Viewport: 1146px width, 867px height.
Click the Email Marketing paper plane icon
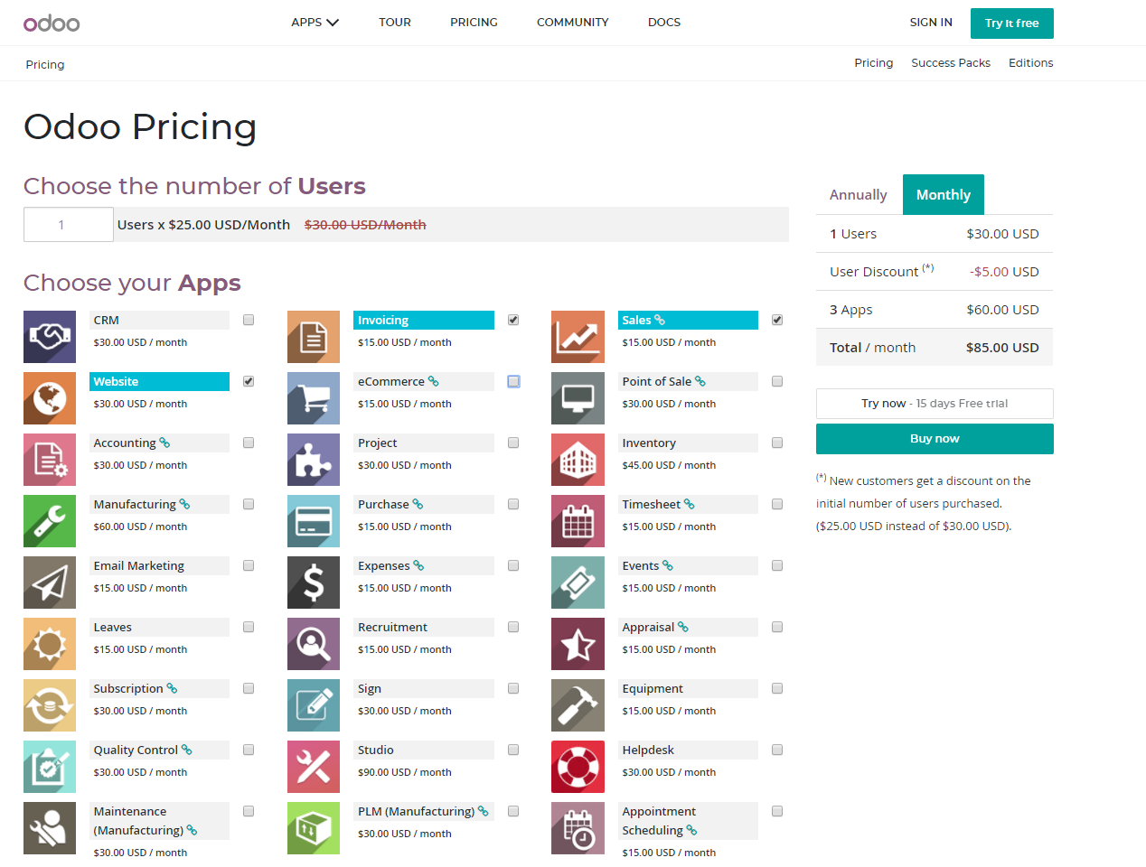(50, 583)
